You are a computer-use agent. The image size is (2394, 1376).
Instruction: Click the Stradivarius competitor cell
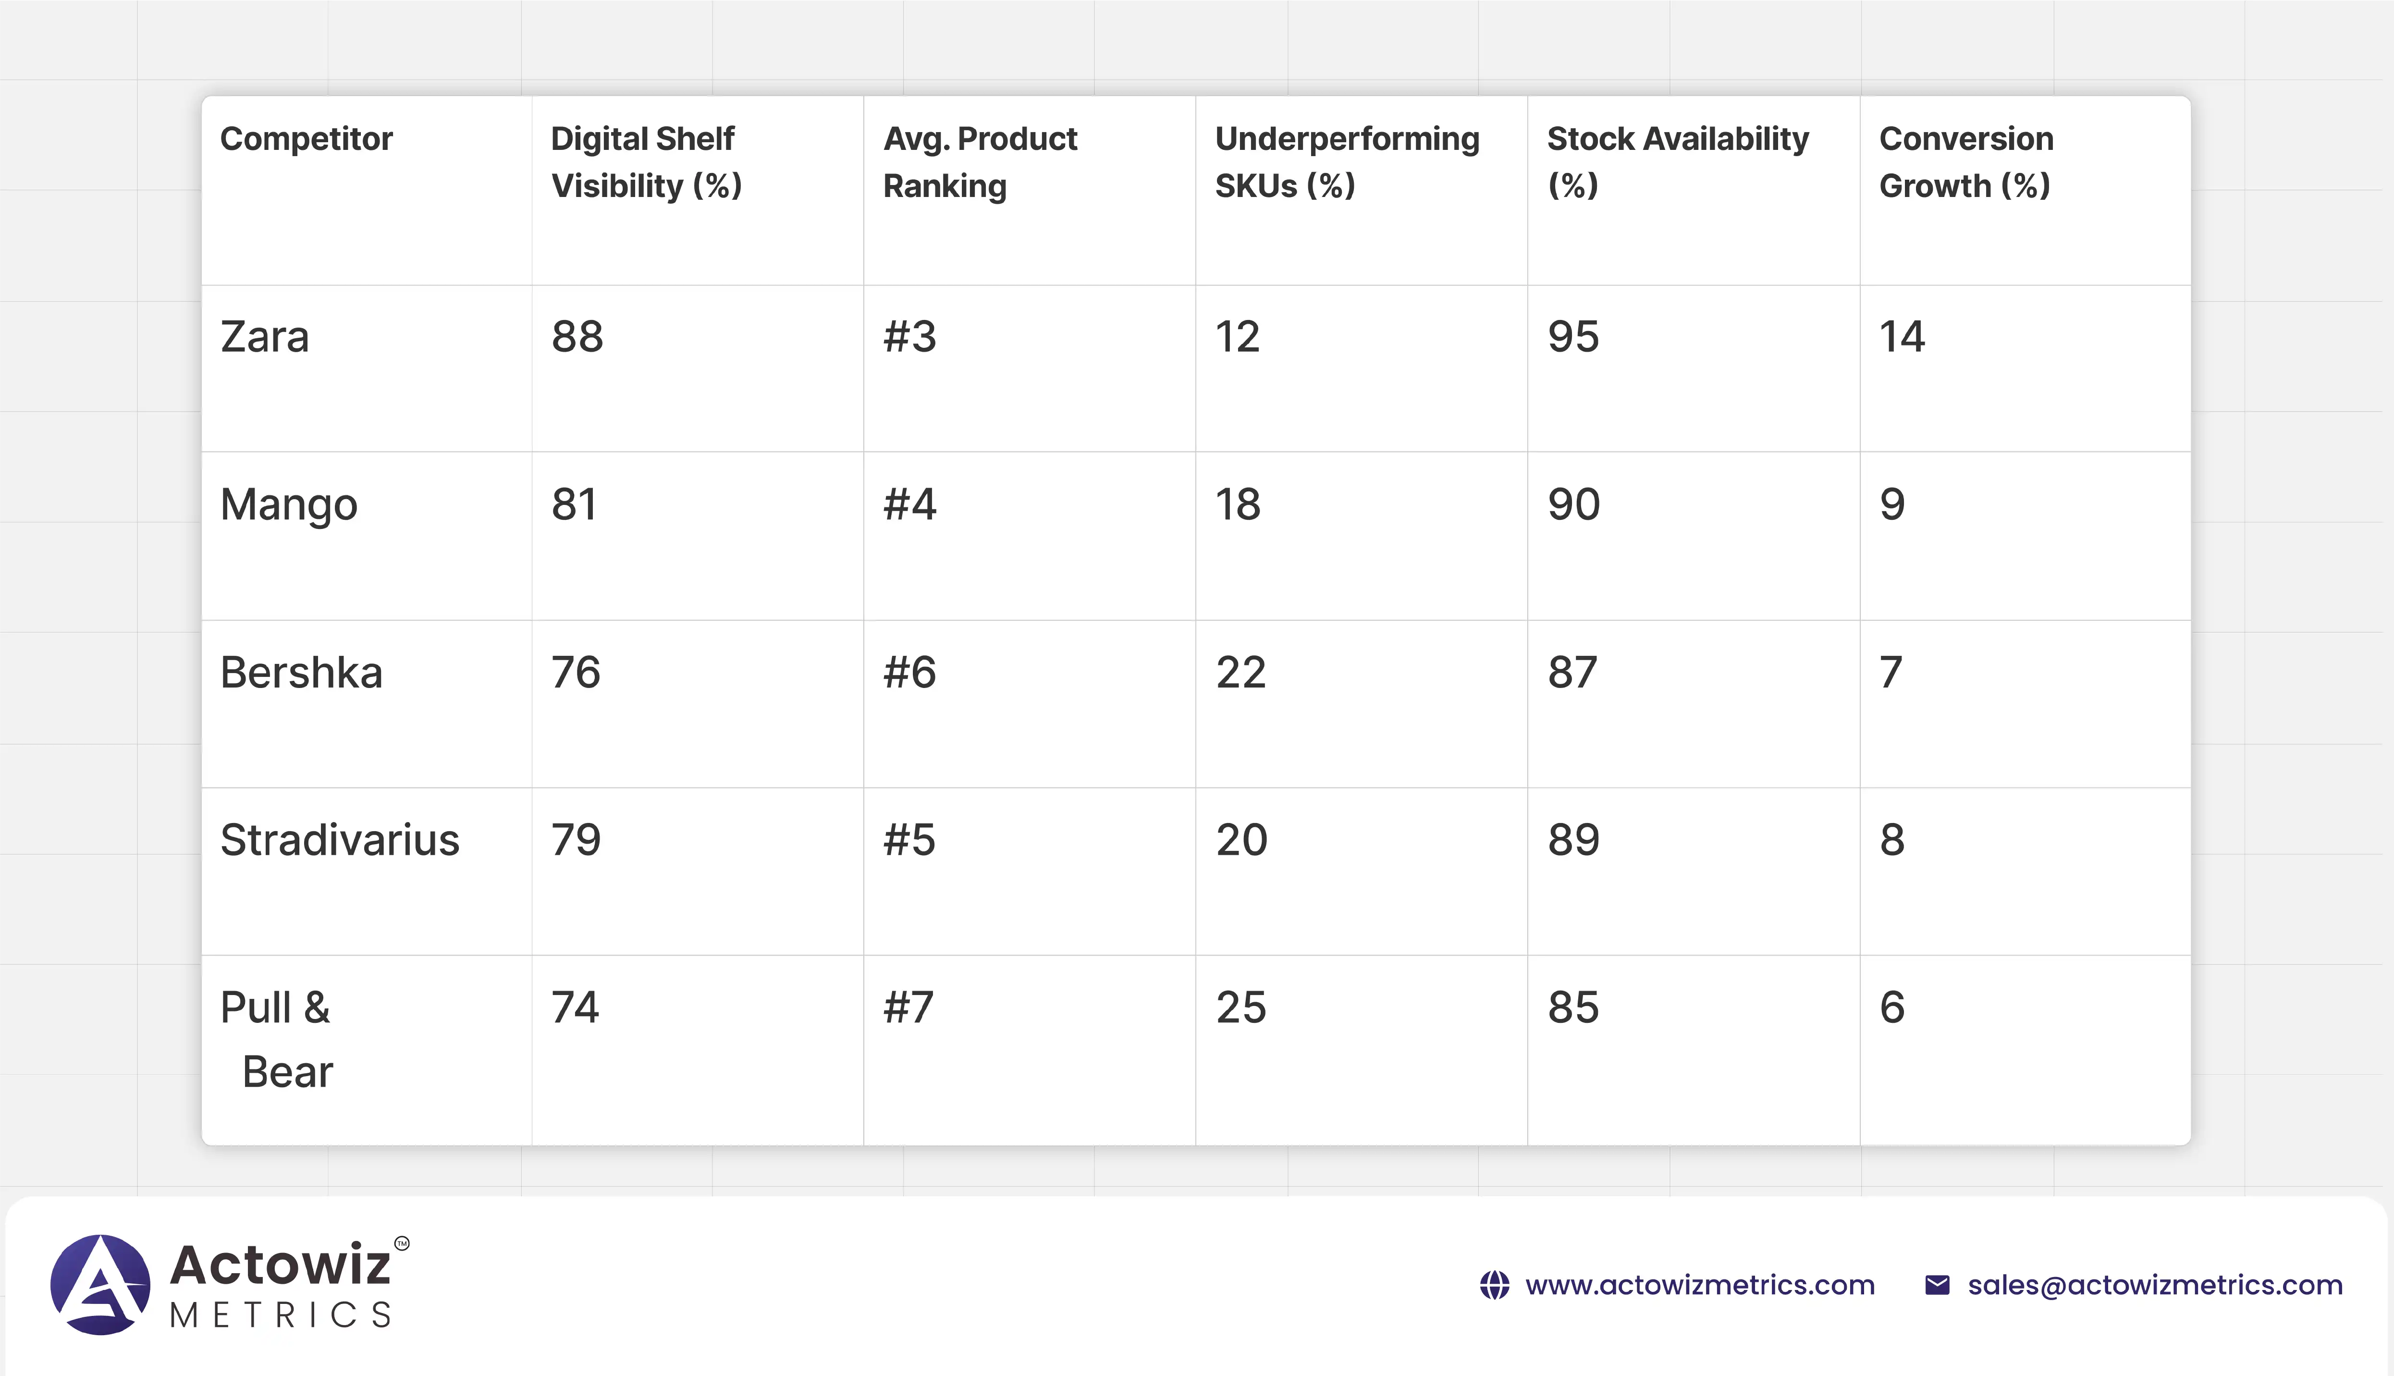[x=340, y=840]
